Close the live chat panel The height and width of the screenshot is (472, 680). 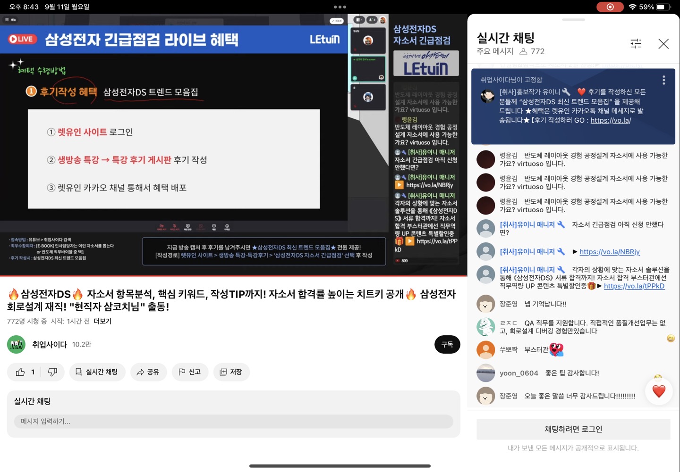pyautogui.click(x=663, y=44)
